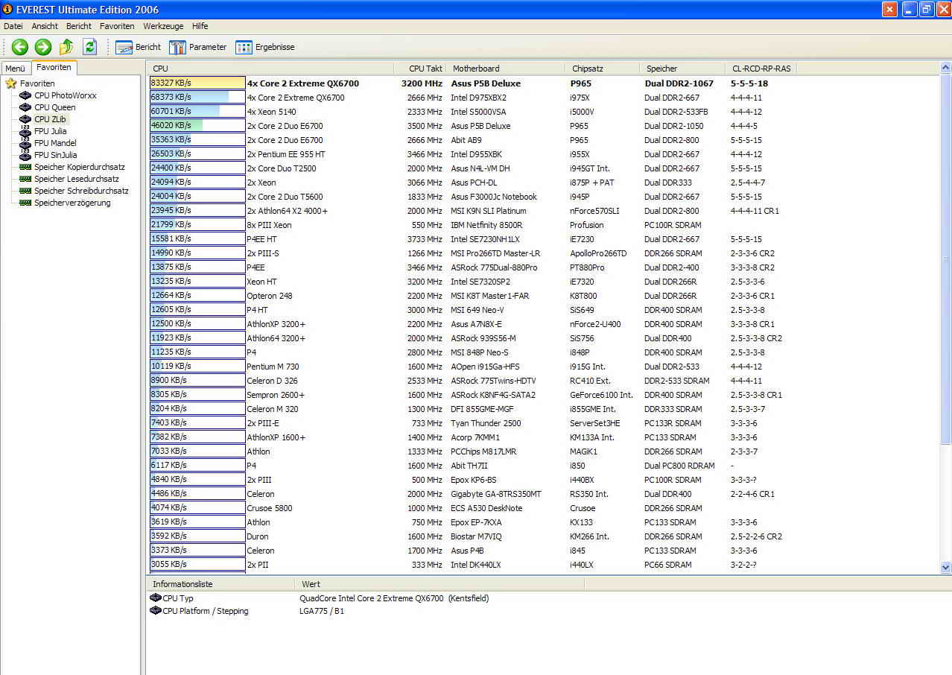Select Speicher Schreibdurchsatz in tree
Screen dimensions: 952x675
[x=81, y=191]
